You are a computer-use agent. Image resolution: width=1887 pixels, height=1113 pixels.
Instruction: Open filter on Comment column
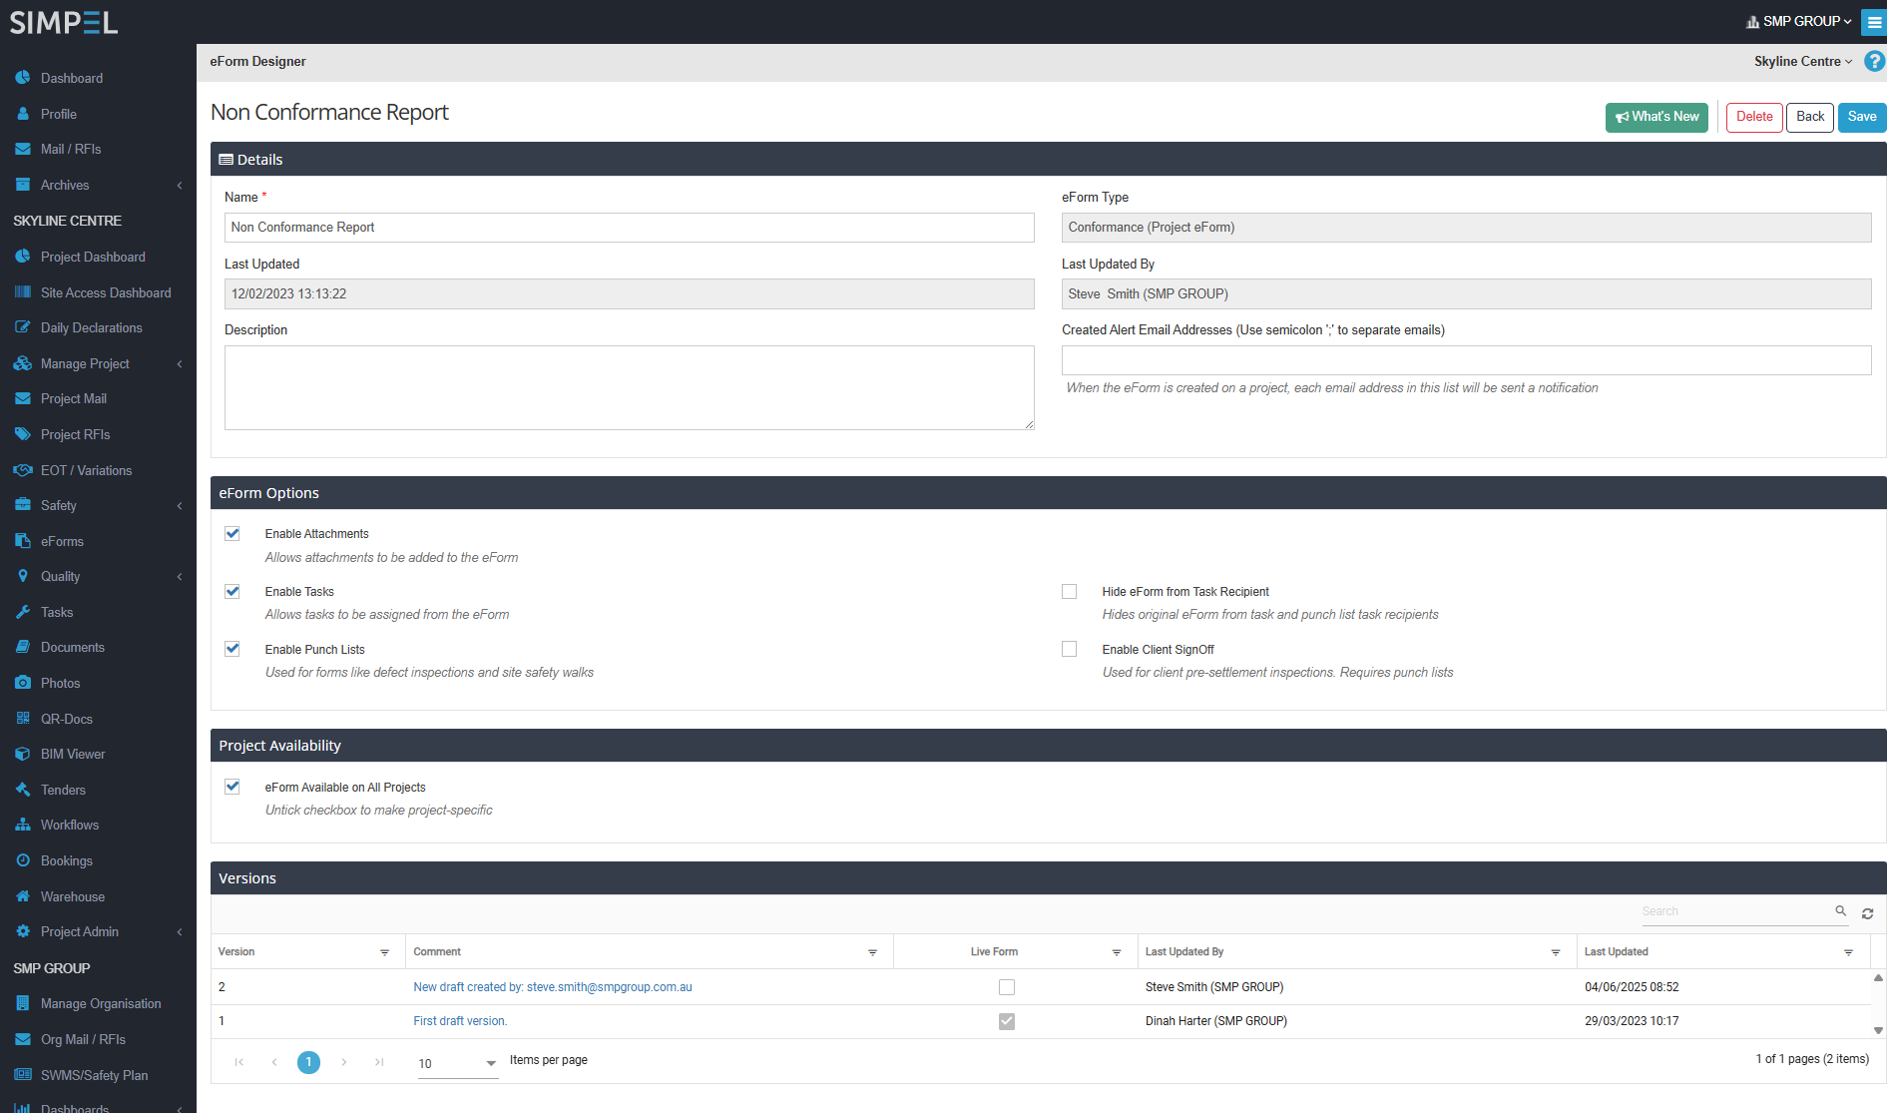(x=872, y=952)
